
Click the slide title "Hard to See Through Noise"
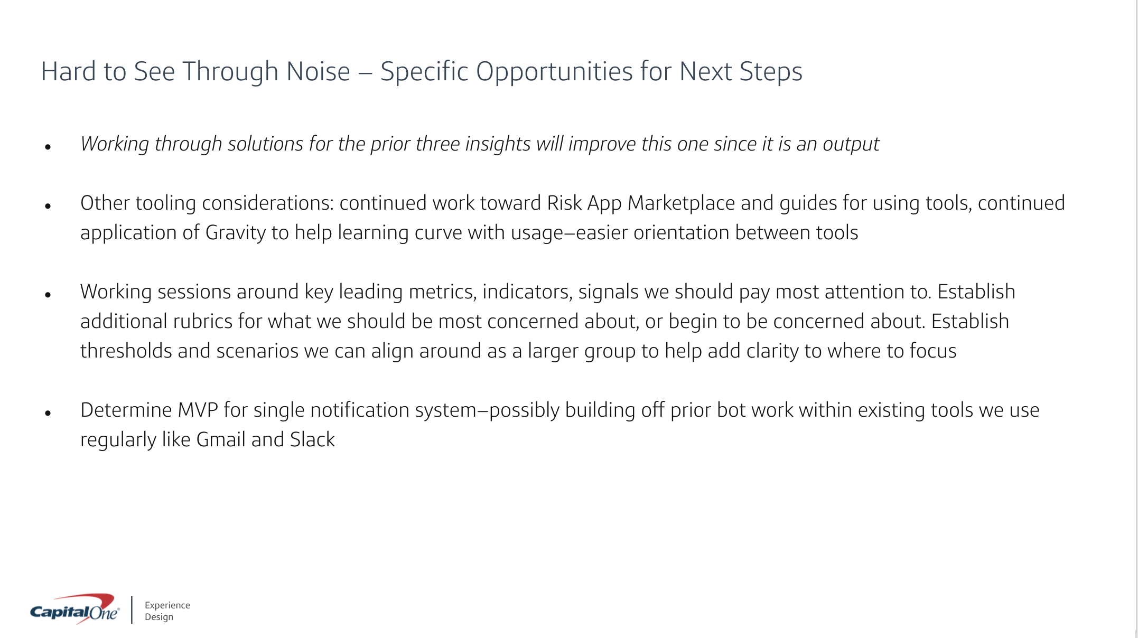click(x=195, y=71)
